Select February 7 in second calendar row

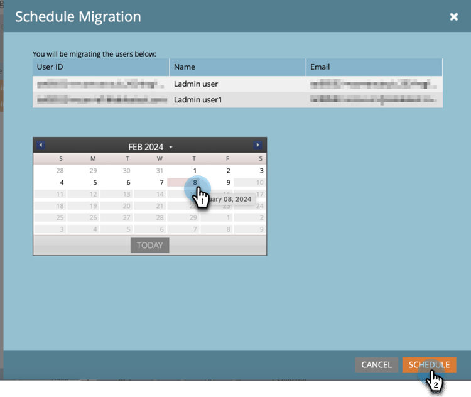150,182
